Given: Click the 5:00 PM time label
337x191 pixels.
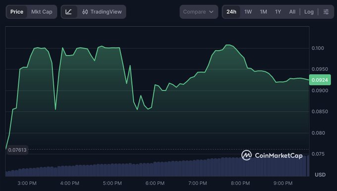Looking at the screenshot, I should tap(112, 183).
